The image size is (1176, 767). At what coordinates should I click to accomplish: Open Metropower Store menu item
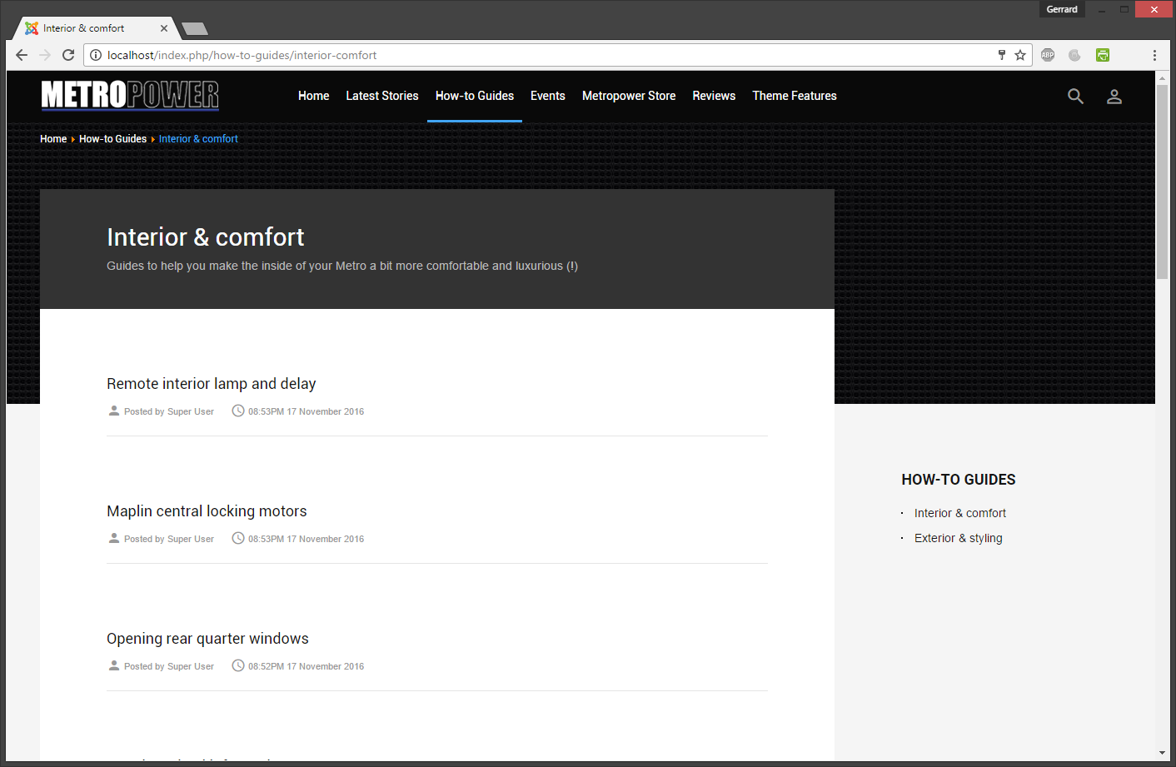point(629,96)
